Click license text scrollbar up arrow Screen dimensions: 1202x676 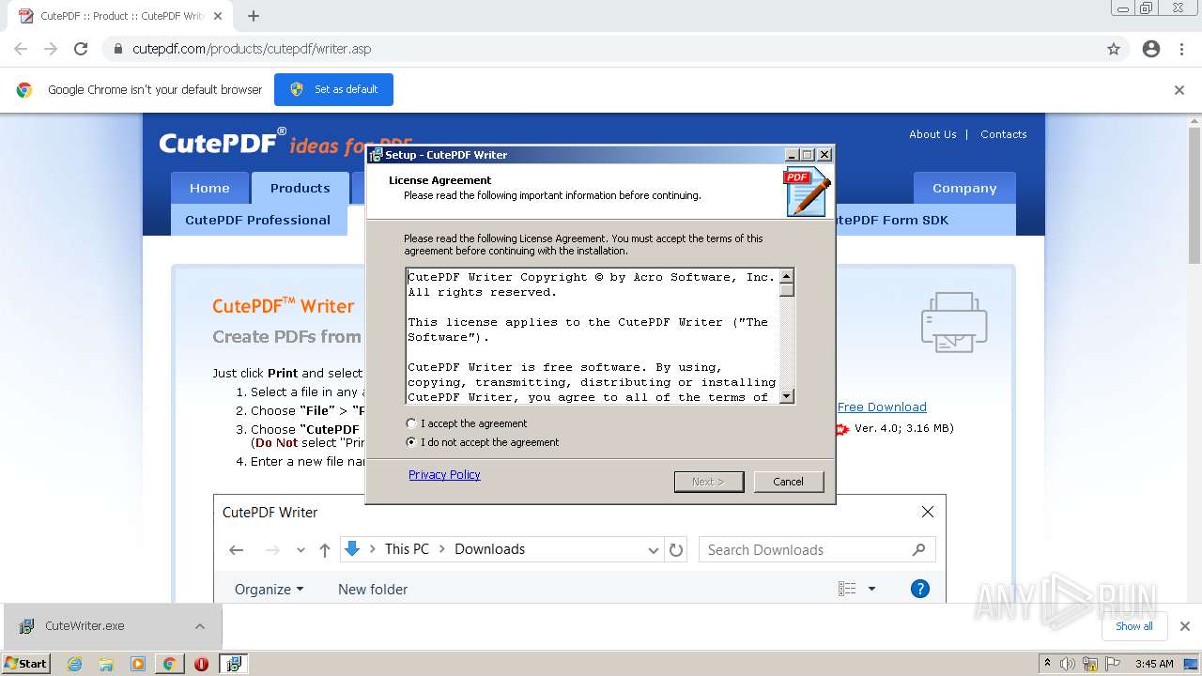787,276
